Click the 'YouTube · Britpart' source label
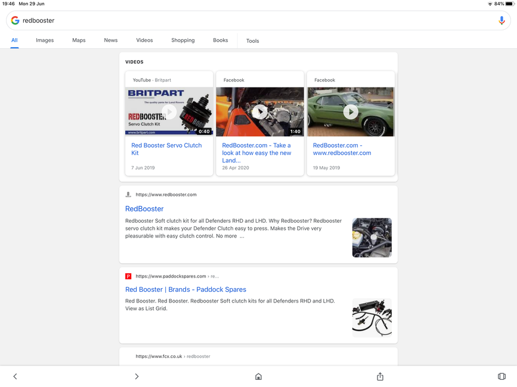The image size is (517, 387). pos(151,80)
